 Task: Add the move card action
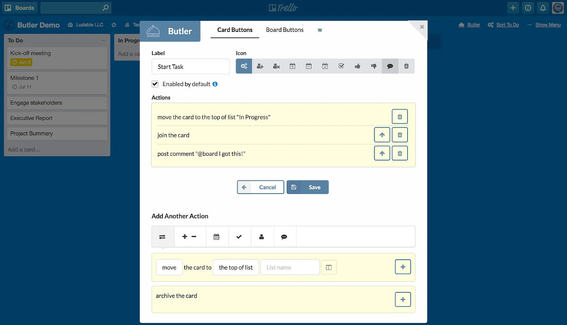click(x=403, y=267)
